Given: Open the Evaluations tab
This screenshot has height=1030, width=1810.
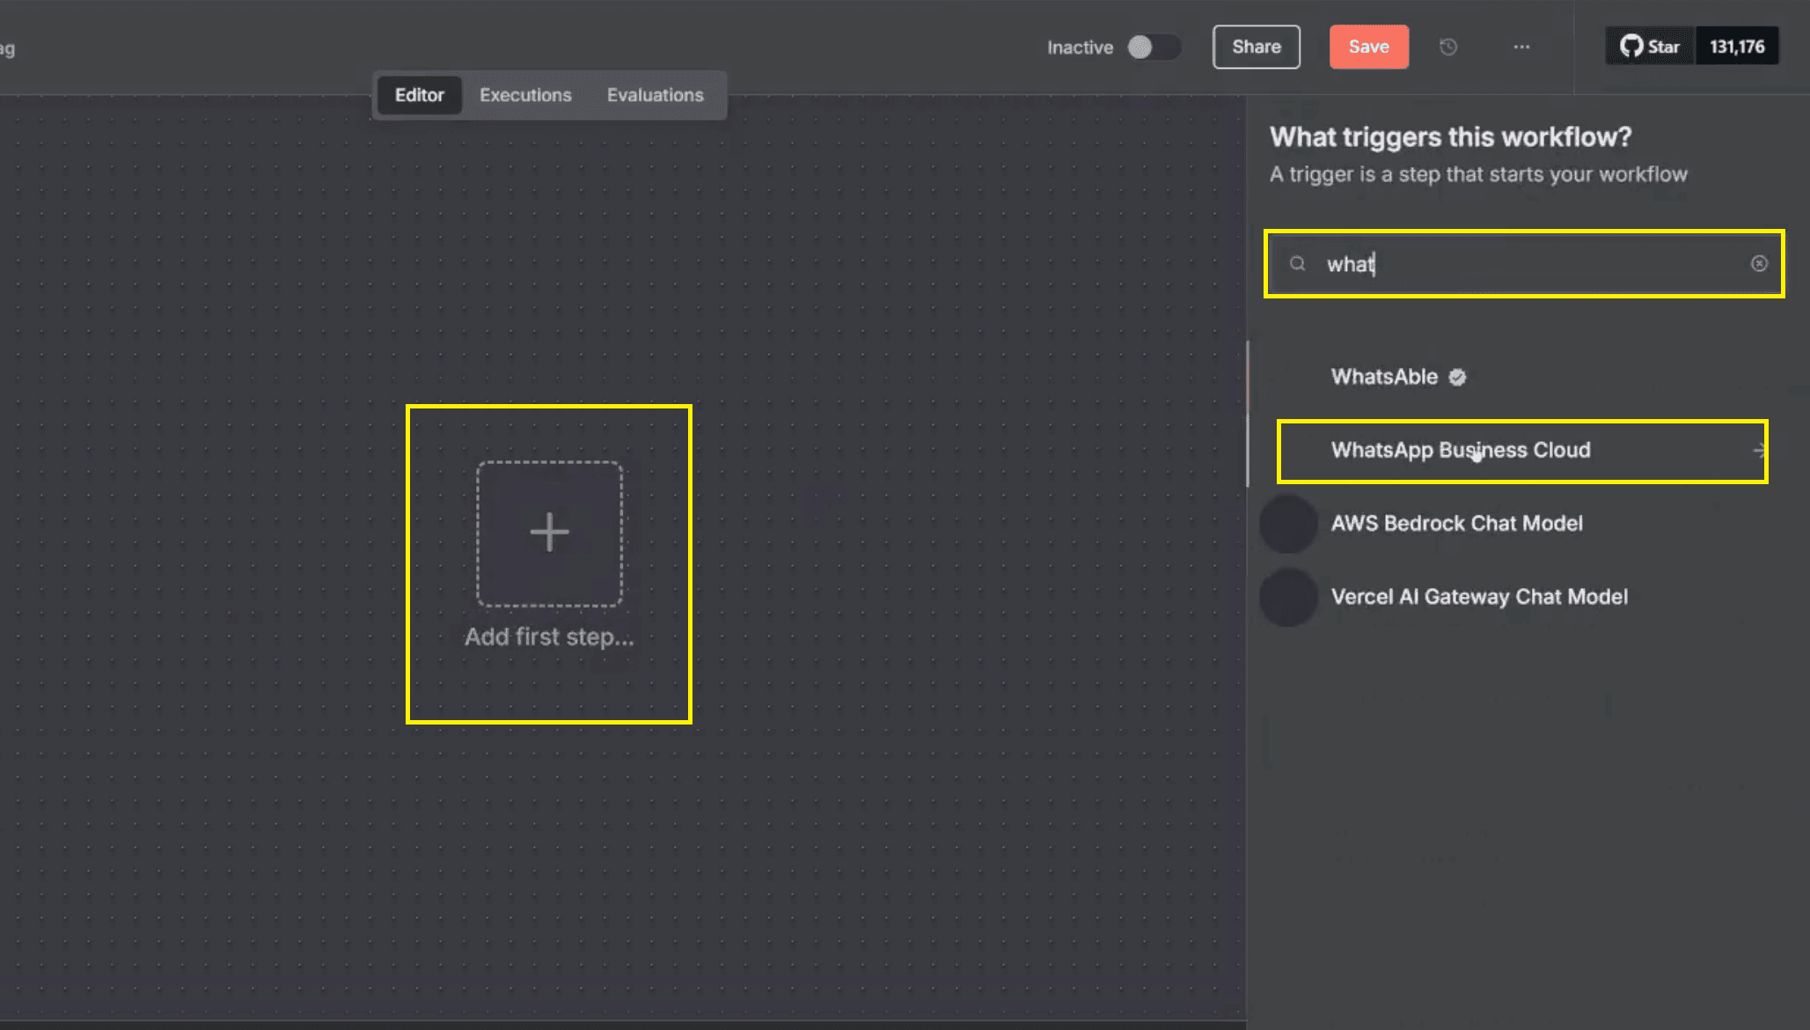Looking at the screenshot, I should (655, 94).
